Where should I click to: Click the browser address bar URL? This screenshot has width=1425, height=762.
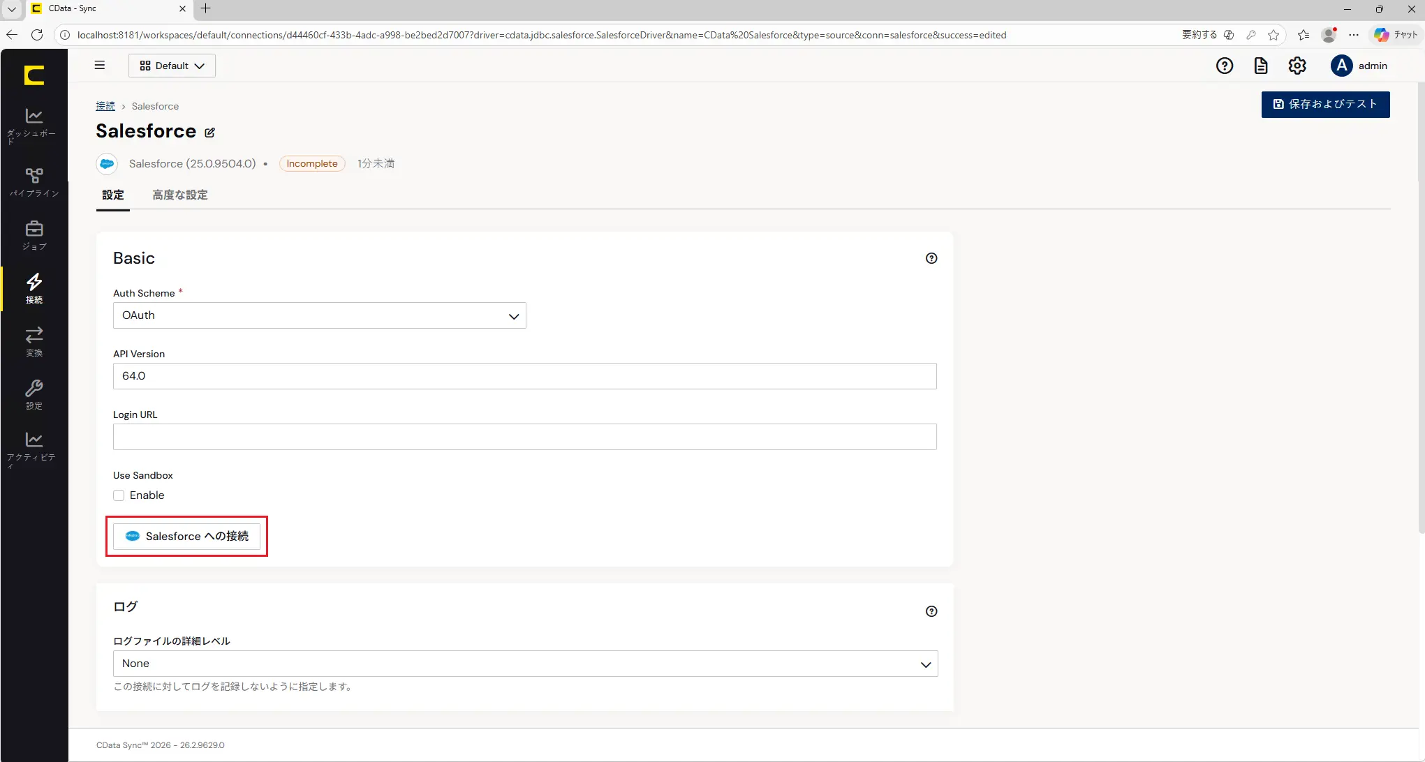pyautogui.click(x=542, y=35)
